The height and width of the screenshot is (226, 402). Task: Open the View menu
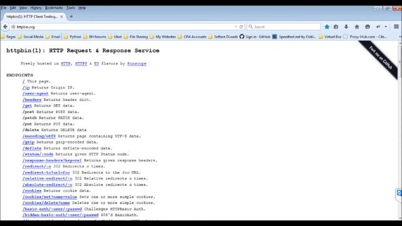point(23,8)
